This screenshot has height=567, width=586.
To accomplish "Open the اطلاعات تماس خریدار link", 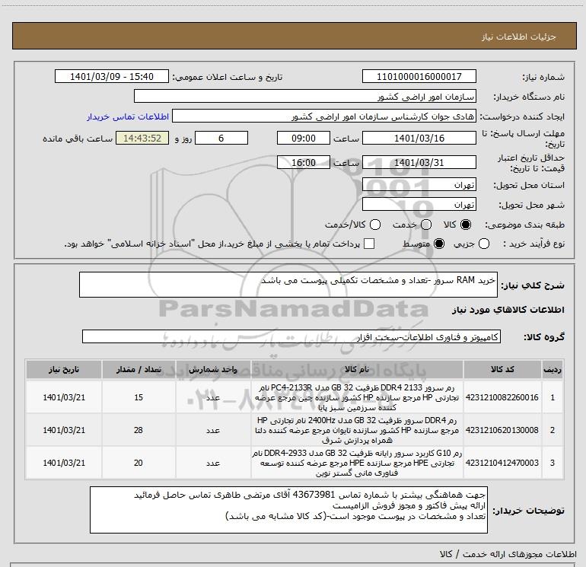I will pos(128,116).
